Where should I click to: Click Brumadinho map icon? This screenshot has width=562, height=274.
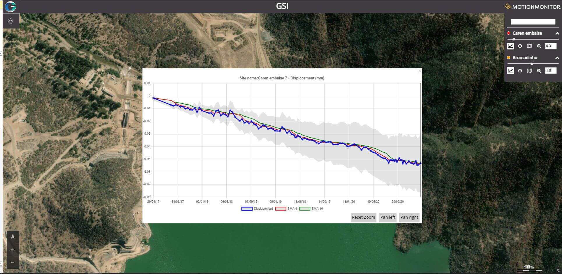pyautogui.click(x=529, y=71)
